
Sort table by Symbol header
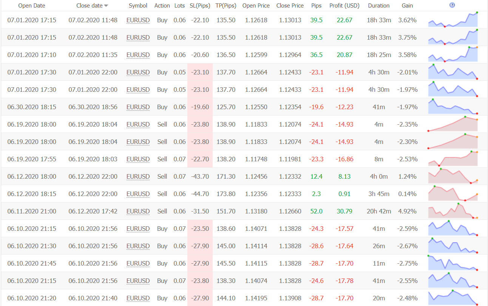tap(138, 6)
